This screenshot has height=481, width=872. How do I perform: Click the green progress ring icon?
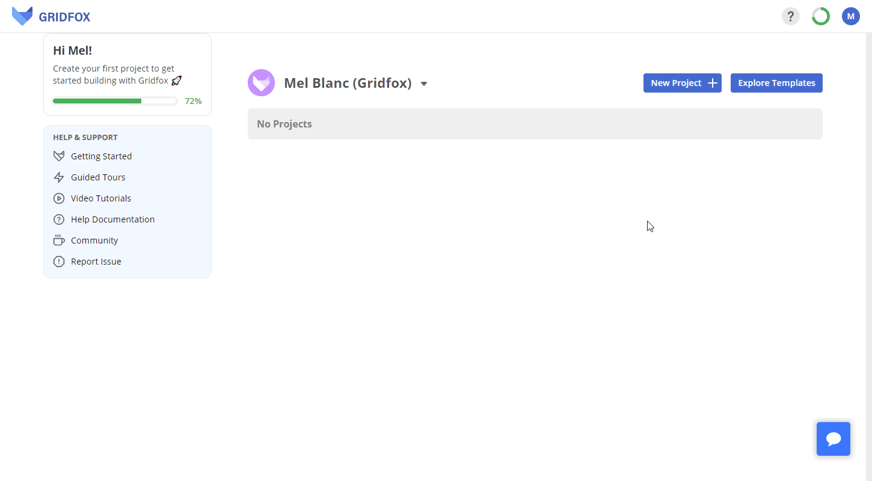[821, 16]
